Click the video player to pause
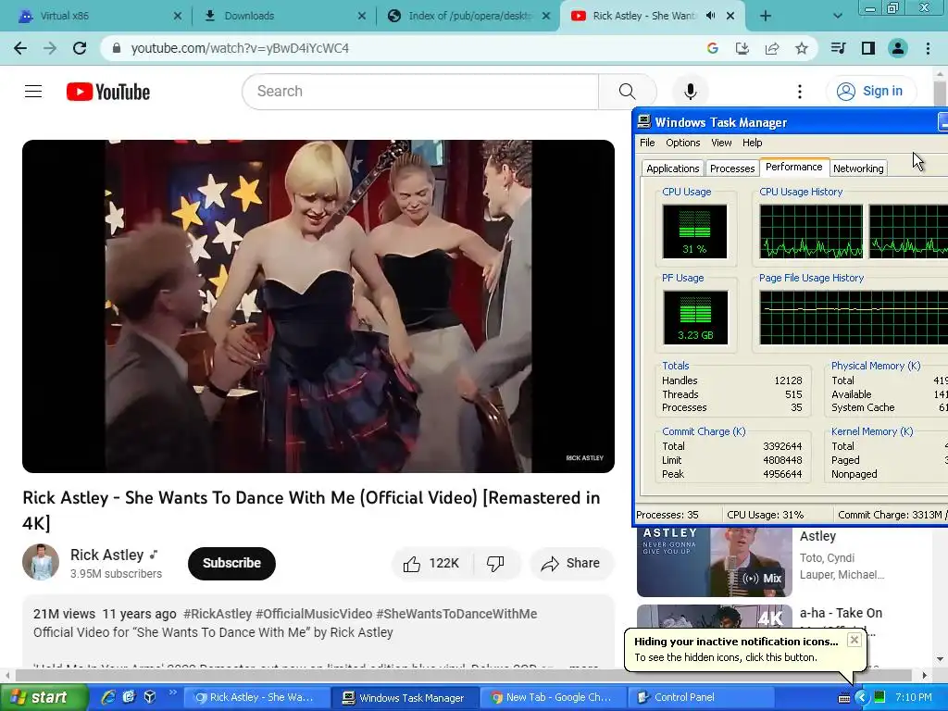948x711 pixels. [x=318, y=306]
